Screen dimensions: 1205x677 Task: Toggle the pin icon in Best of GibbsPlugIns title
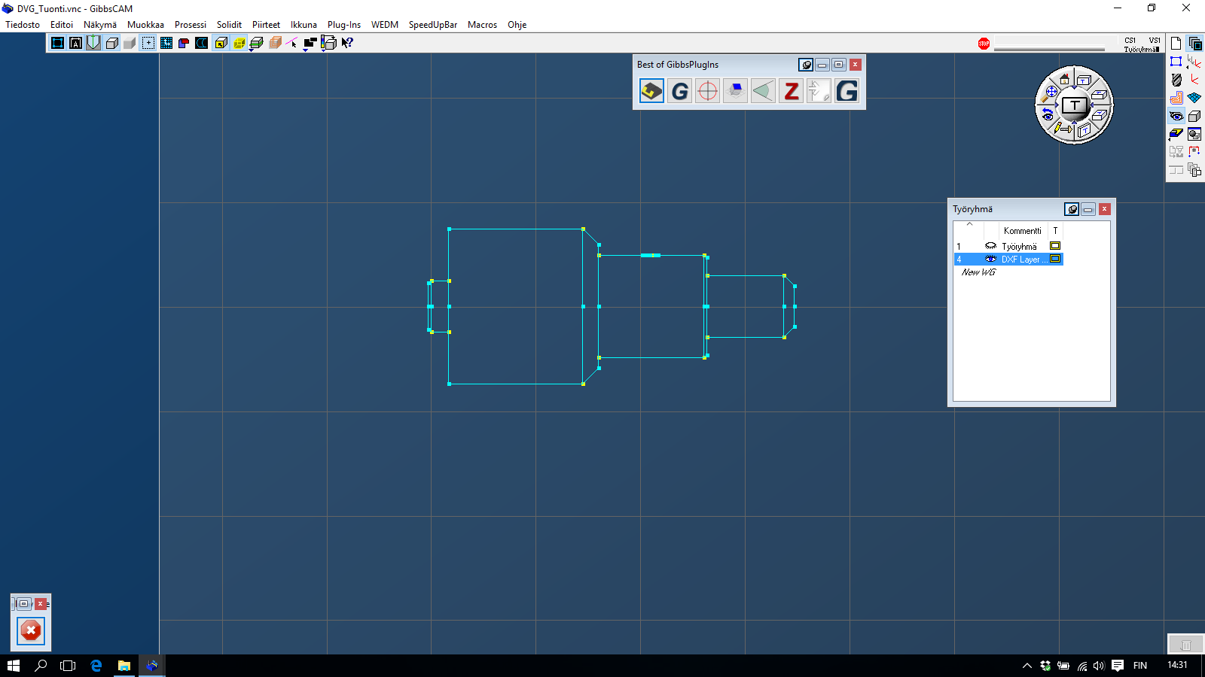click(806, 65)
